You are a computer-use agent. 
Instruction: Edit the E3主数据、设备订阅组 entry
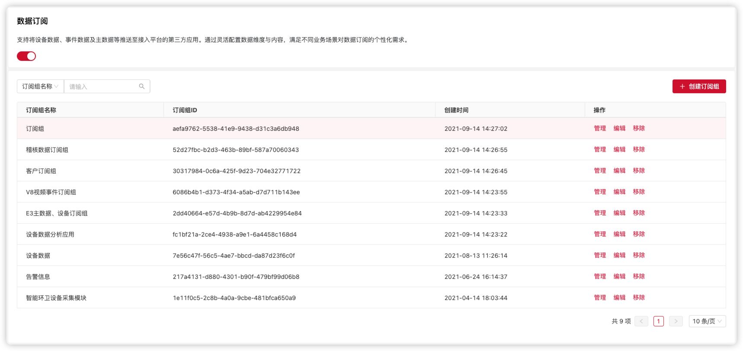[619, 213]
